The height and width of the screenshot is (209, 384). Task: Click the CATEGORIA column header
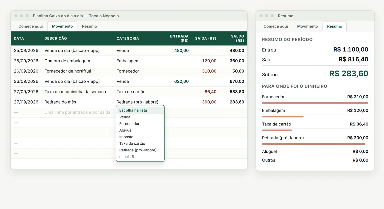coord(128,38)
